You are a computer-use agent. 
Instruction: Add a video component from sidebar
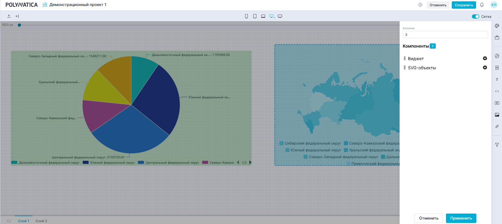(x=497, y=103)
